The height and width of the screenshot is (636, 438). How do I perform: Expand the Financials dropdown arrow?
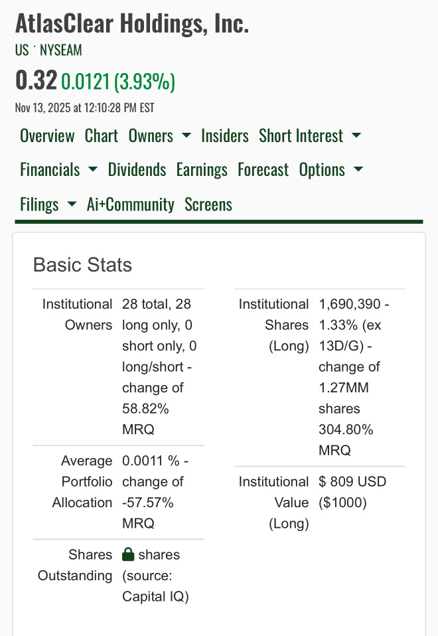[94, 169]
